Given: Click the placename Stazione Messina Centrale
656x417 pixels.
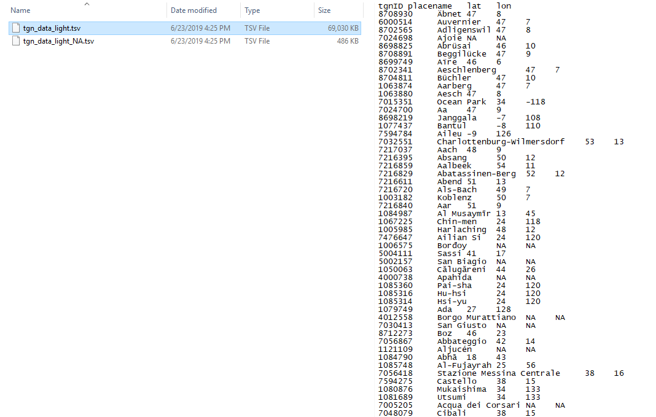Looking at the screenshot, I should [x=498, y=373].
